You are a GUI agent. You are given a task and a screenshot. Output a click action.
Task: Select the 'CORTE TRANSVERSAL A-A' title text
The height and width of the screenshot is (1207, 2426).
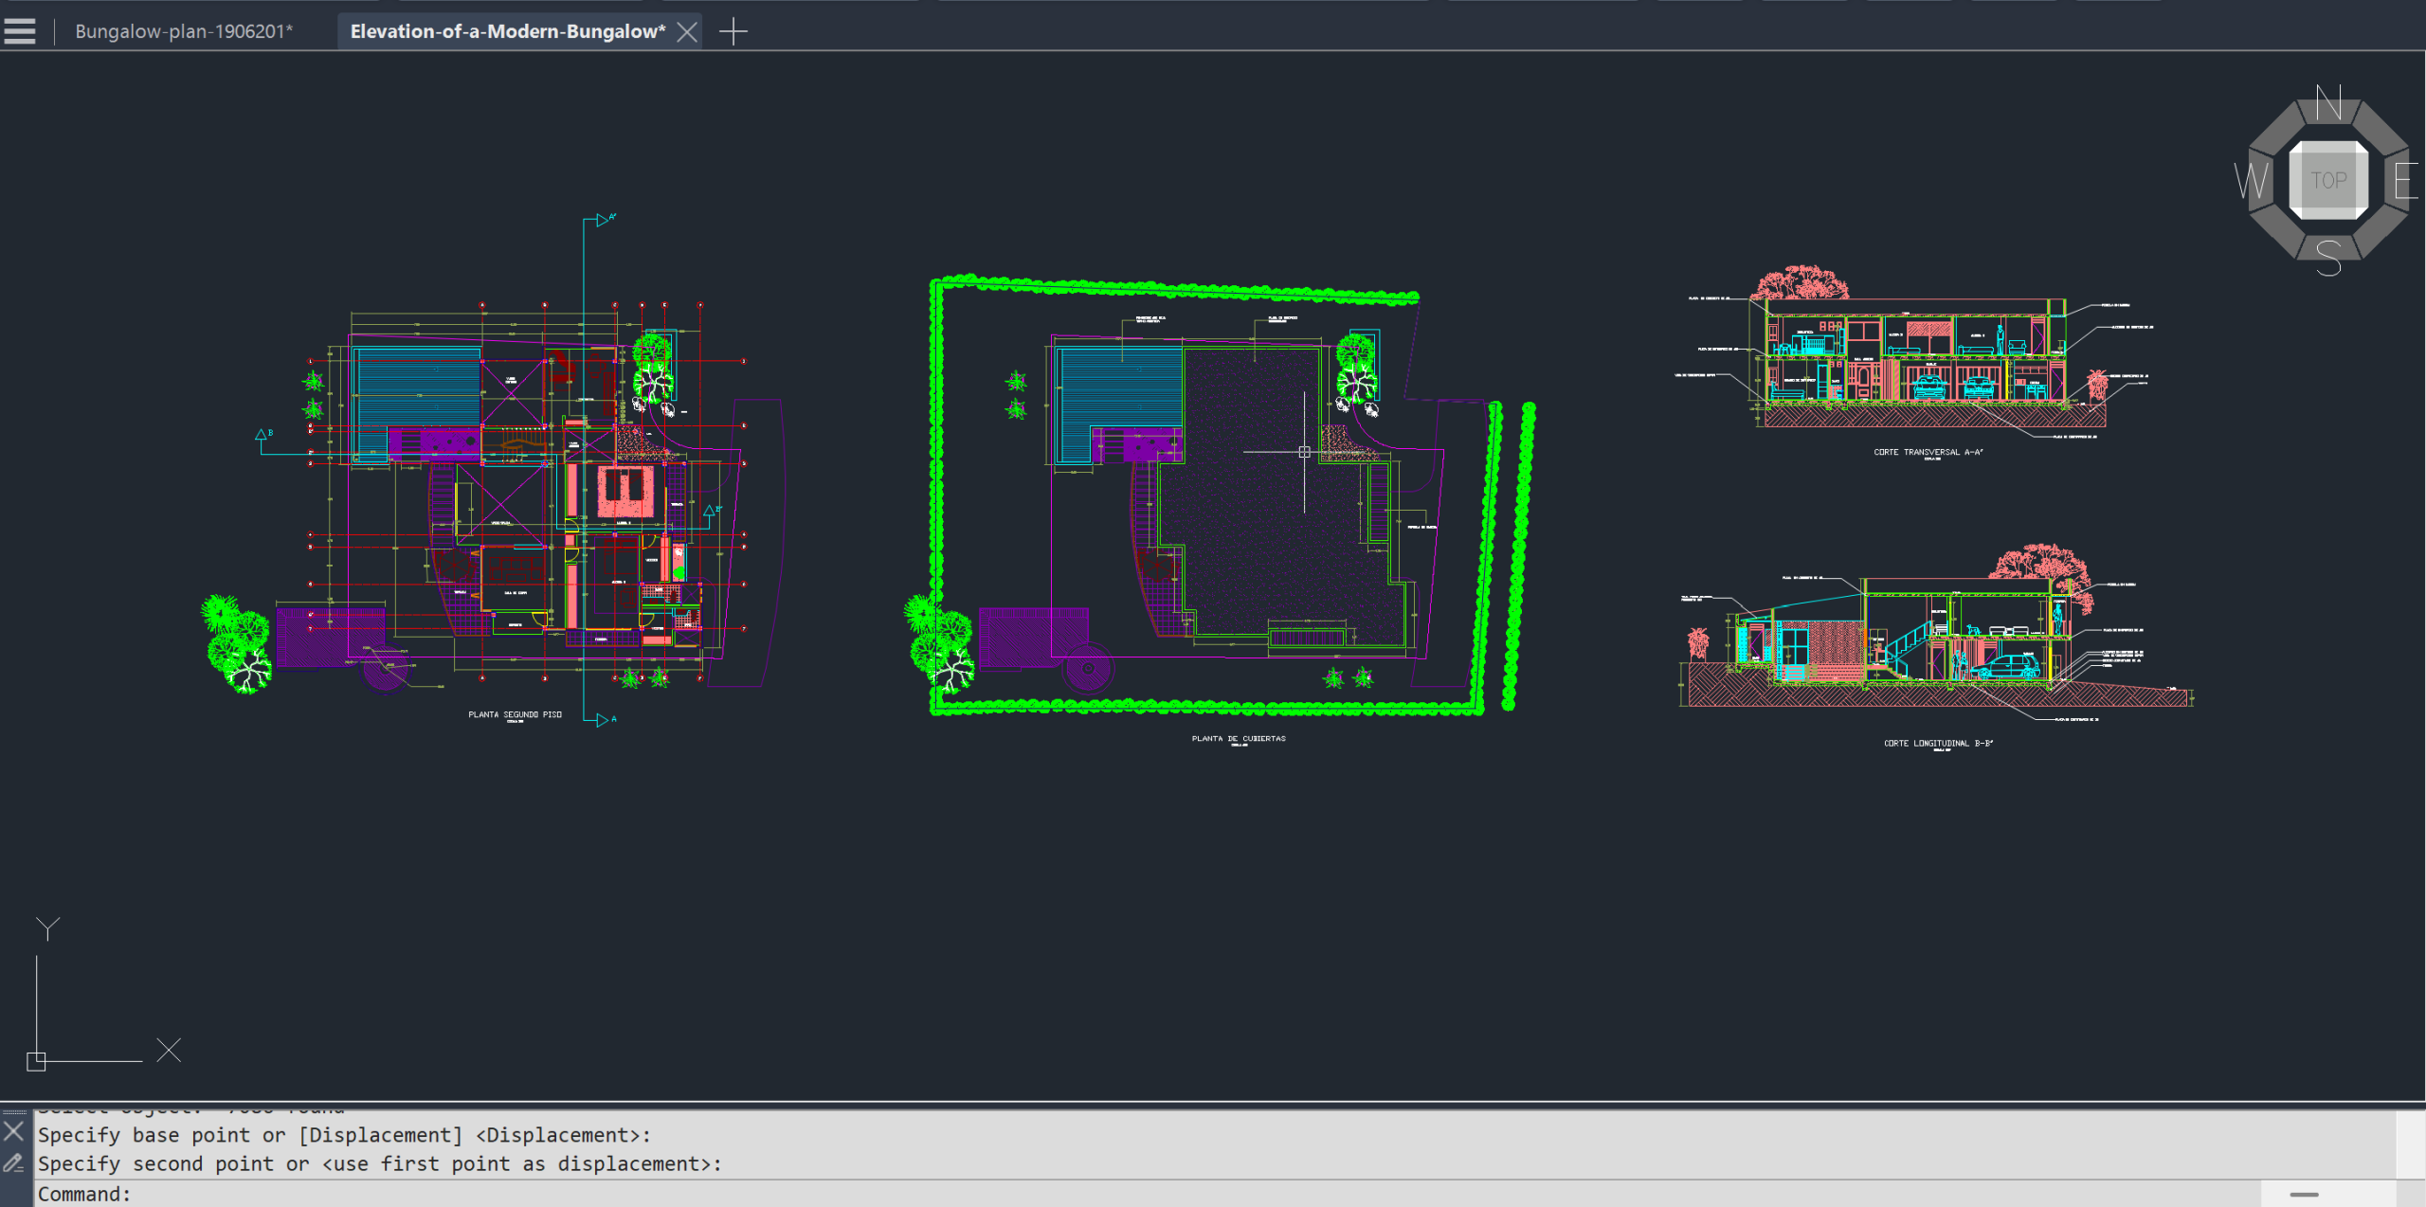[x=1928, y=452]
